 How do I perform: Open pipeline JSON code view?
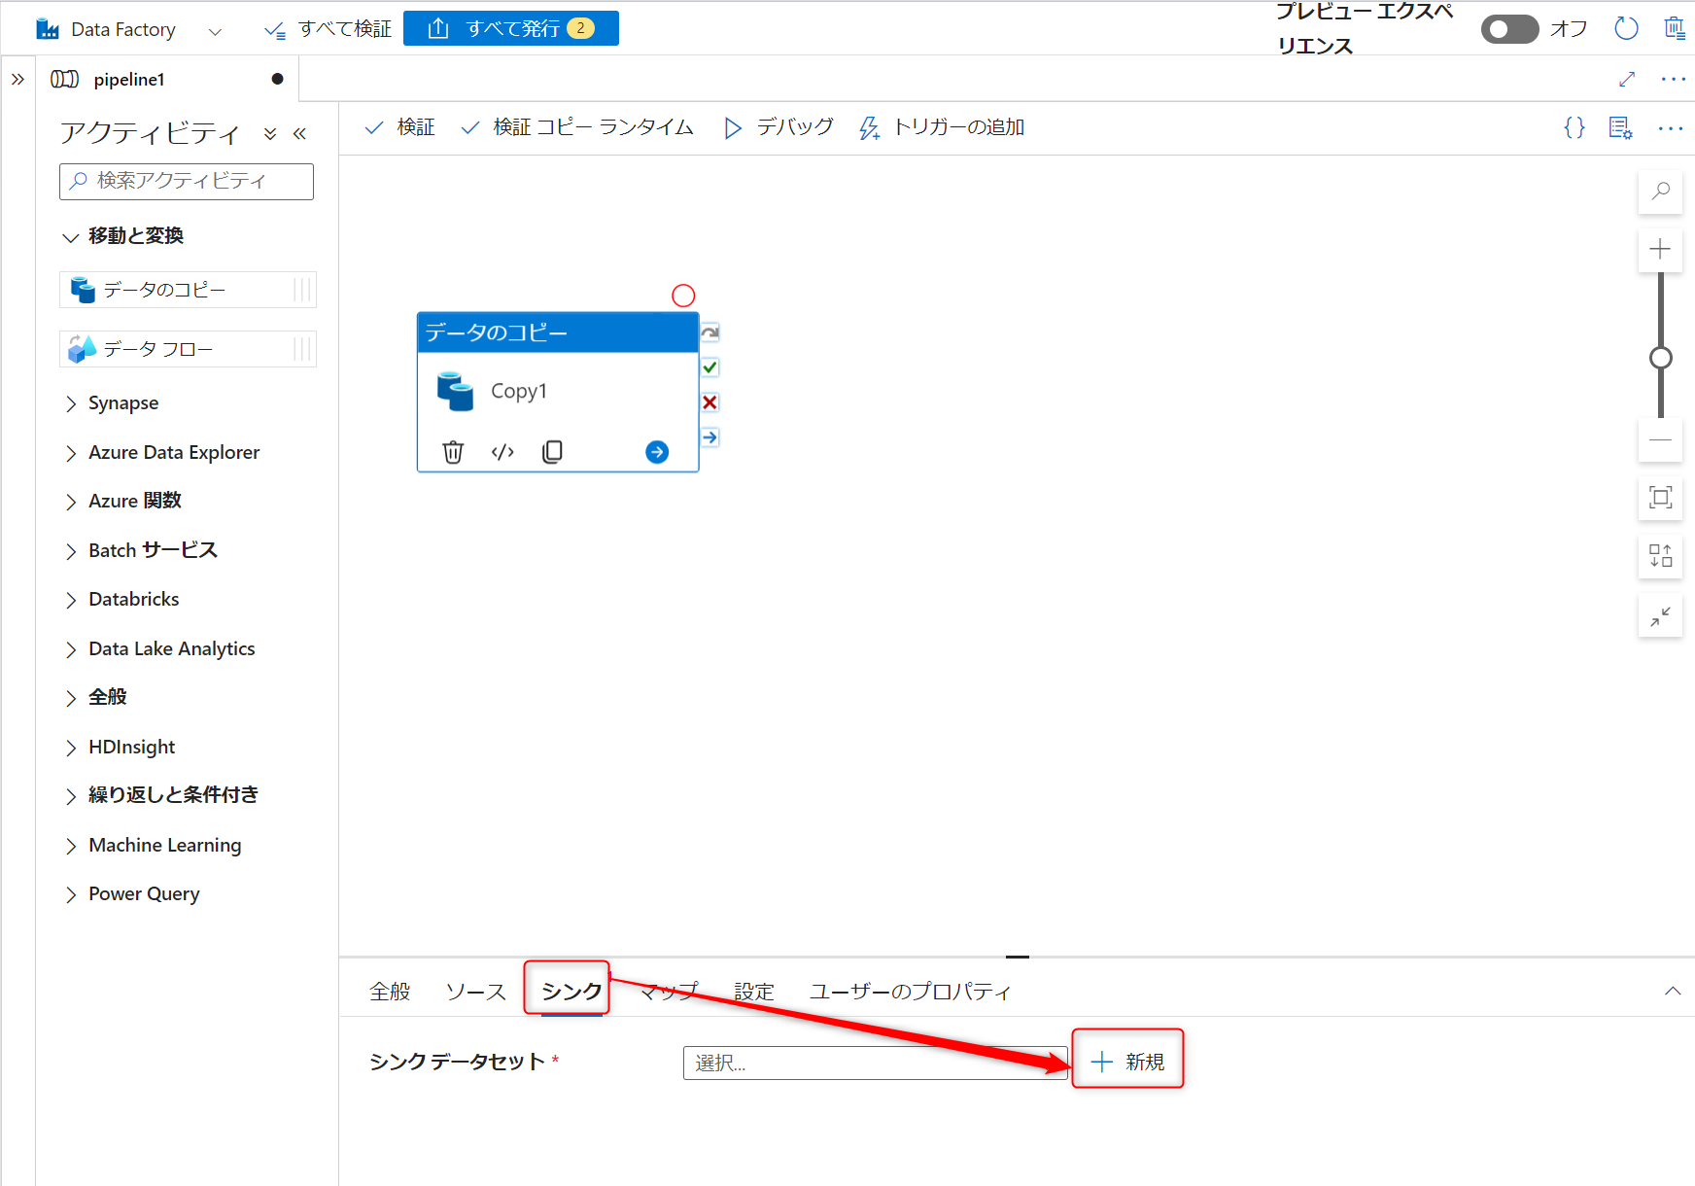tap(1574, 127)
